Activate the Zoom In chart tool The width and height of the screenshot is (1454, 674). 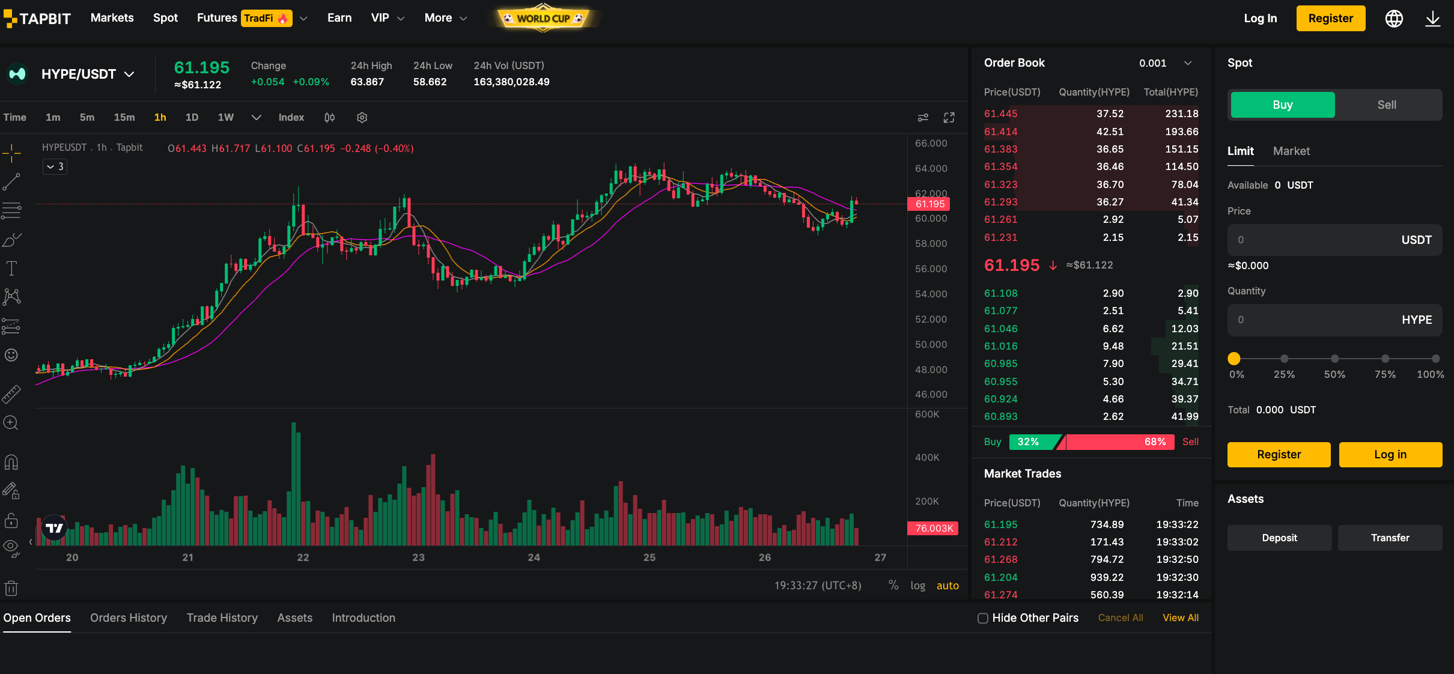click(11, 423)
